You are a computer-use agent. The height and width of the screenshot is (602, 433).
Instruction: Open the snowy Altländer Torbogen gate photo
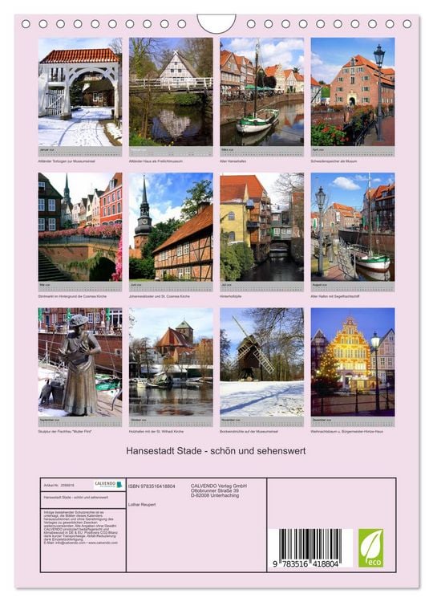click(x=79, y=92)
